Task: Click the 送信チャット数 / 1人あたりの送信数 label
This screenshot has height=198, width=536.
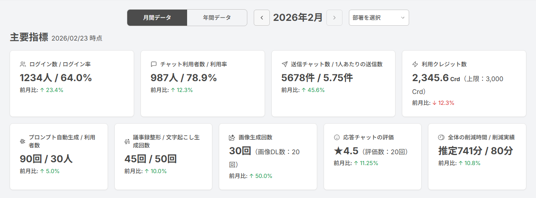Action: pyautogui.click(x=336, y=64)
